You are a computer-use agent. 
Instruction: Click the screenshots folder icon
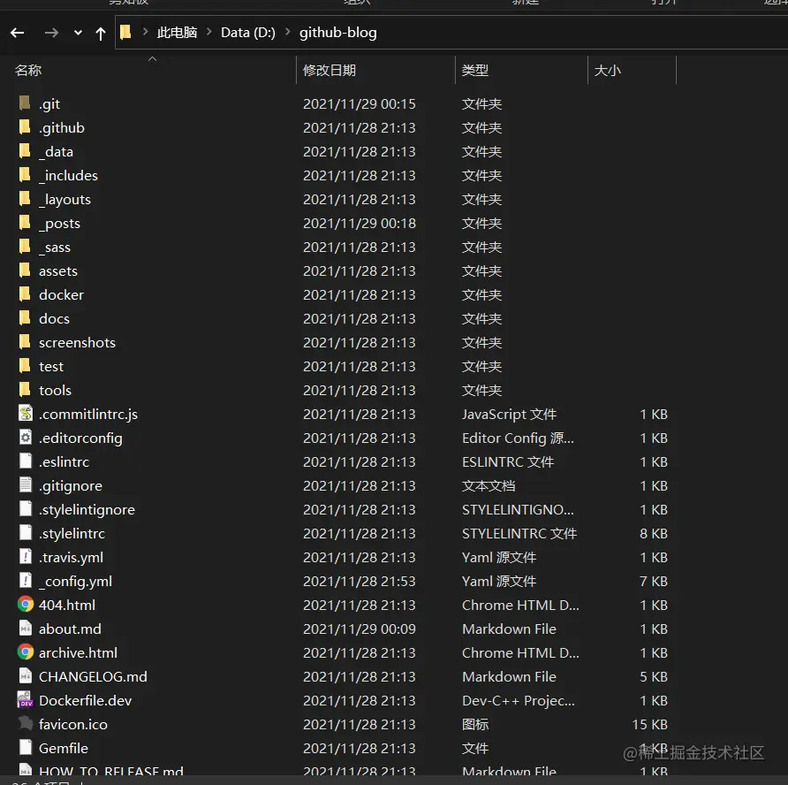click(25, 341)
